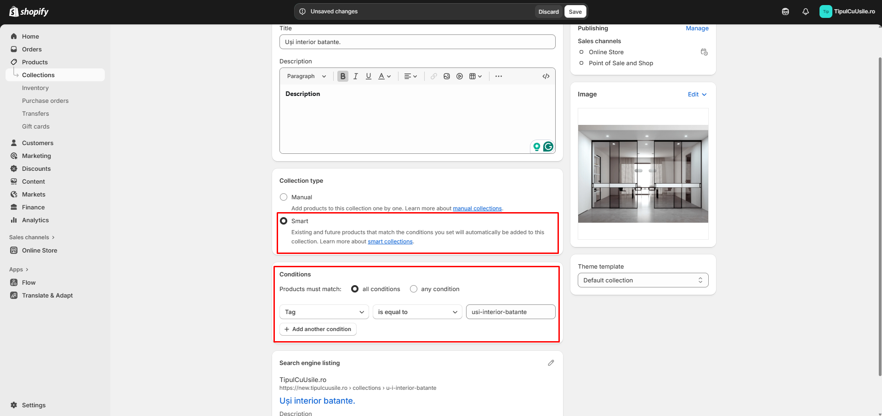Click the underline formatting icon
Image resolution: width=882 pixels, height=416 pixels.
(368, 76)
